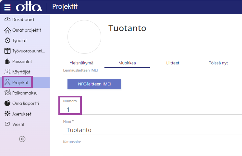
Task: Click the Projektit header title
Action: click(x=65, y=6)
